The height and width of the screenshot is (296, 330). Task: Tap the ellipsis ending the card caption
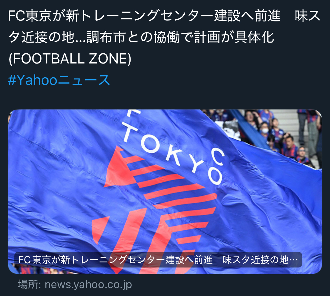pyautogui.click(x=294, y=260)
